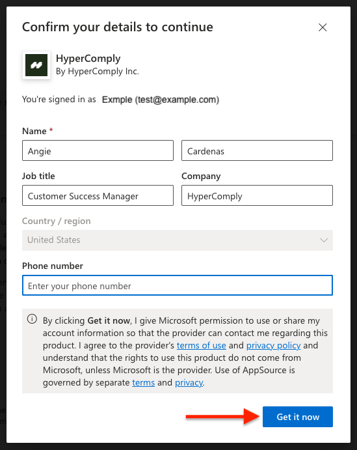Viewport: 357px width, 450px height.
Task: Close the Confirm your details dialog
Action: tap(323, 27)
